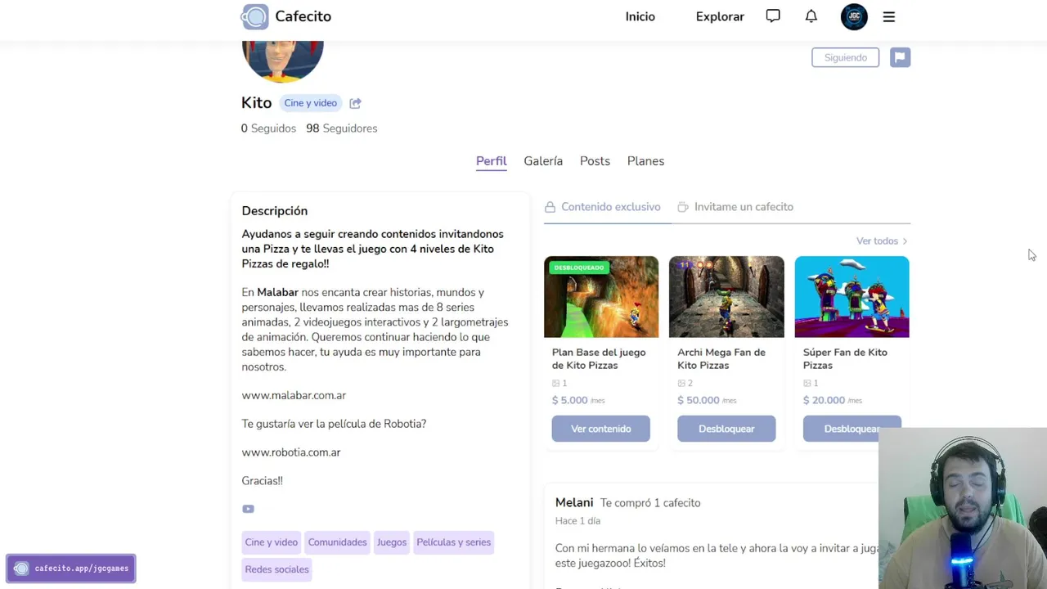Click the lock icon on Contenido exclusivo

pyautogui.click(x=550, y=207)
